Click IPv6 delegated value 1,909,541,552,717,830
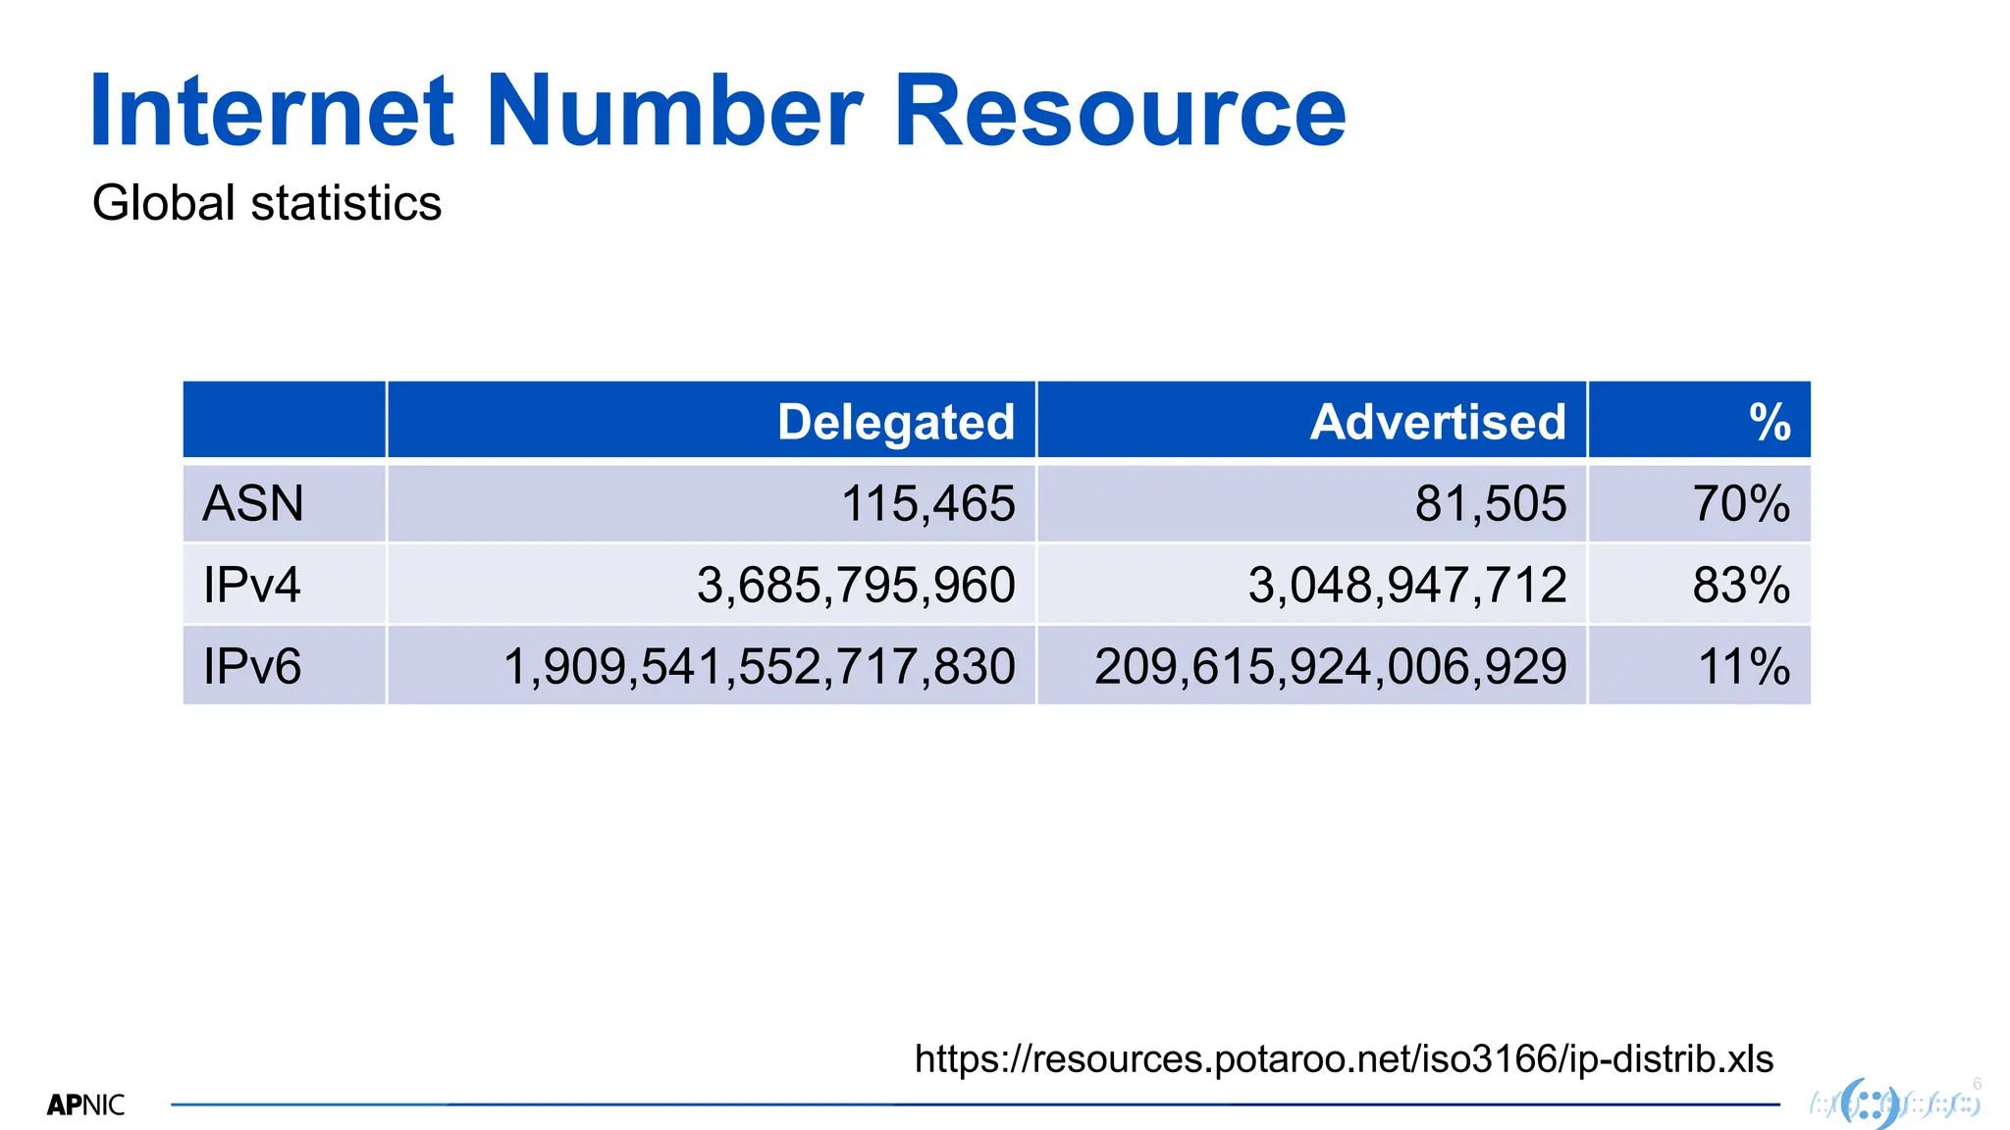 pos(759,666)
